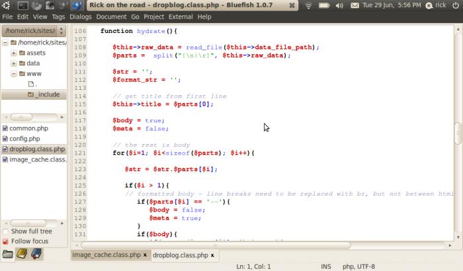Open the mail envelope indicator

(355, 5)
